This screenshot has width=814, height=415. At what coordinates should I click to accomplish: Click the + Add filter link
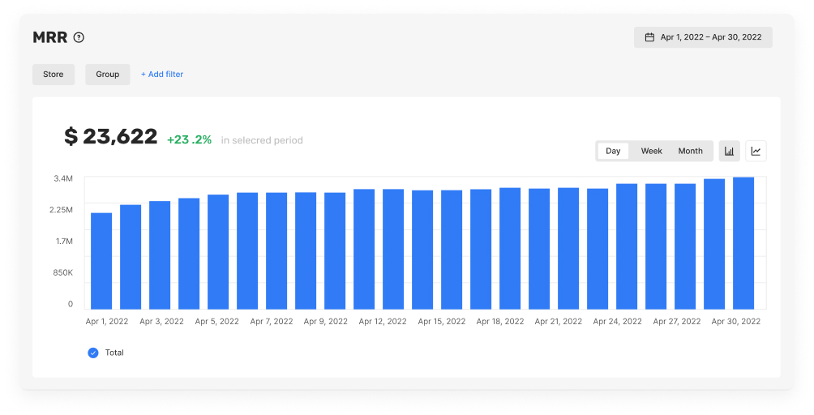[x=162, y=75]
